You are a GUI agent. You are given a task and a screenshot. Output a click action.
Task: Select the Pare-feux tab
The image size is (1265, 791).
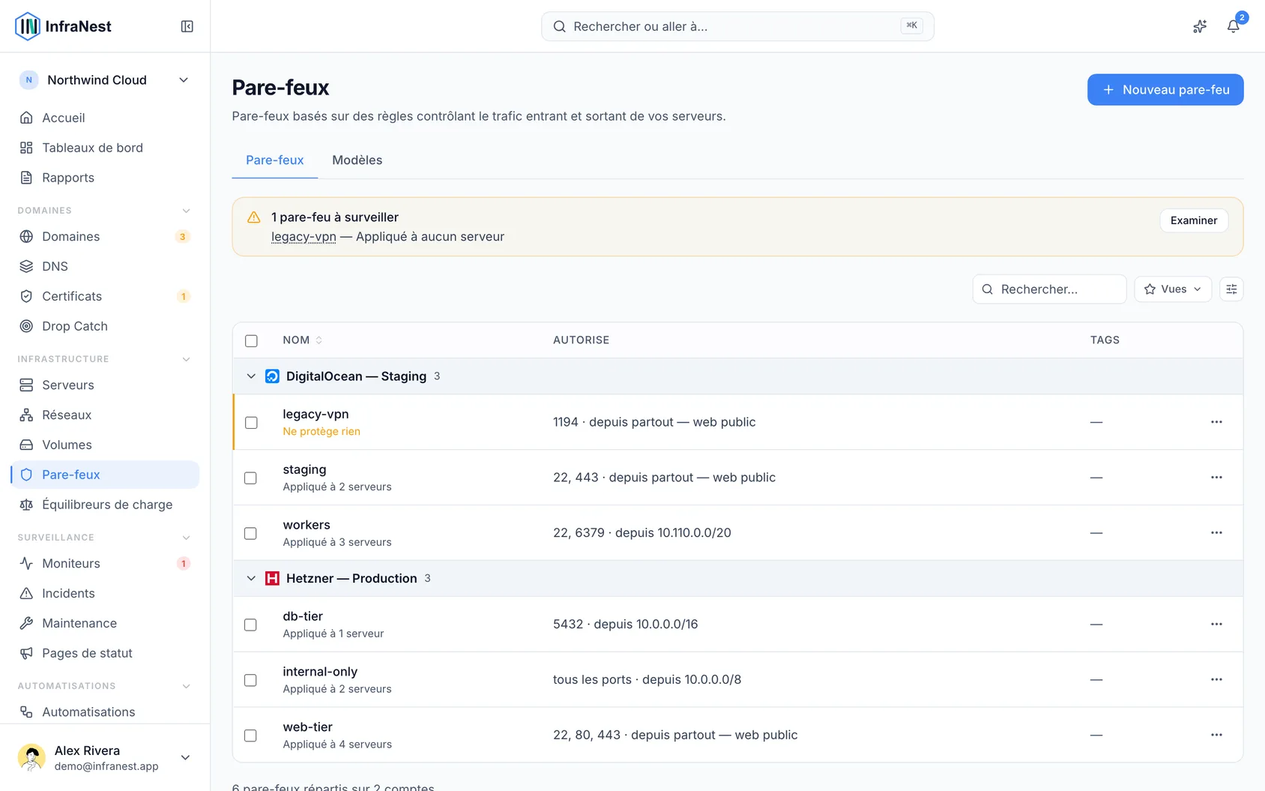pos(275,160)
